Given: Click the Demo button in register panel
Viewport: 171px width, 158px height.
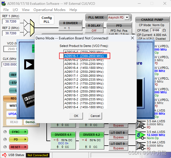Looking at the screenshot, I should pos(30,122).
